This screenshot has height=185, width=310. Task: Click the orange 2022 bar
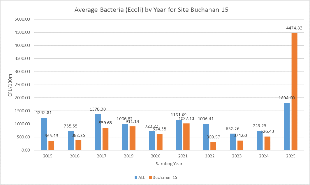click(x=213, y=146)
